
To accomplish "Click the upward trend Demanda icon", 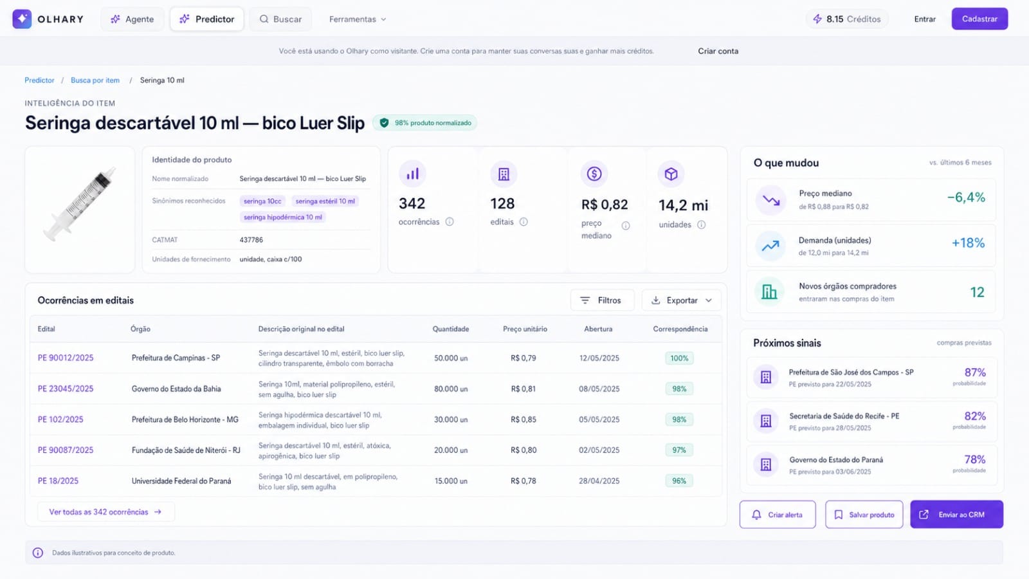I will coord(770,246).
